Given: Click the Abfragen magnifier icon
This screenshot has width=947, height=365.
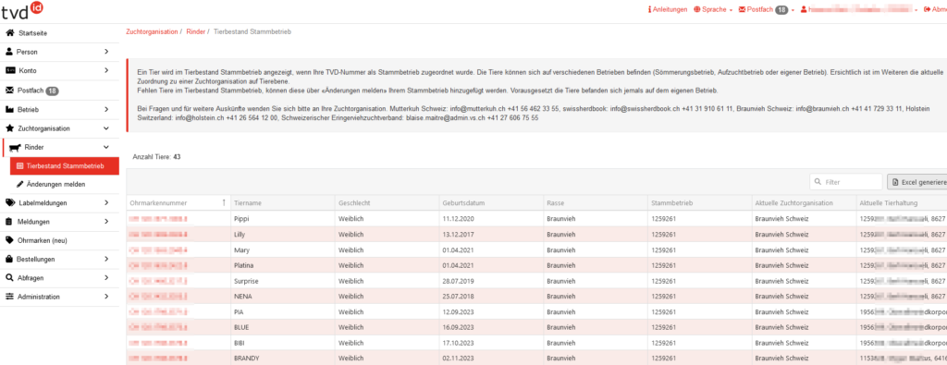Looking at the screenshot, I should (9, 277).
